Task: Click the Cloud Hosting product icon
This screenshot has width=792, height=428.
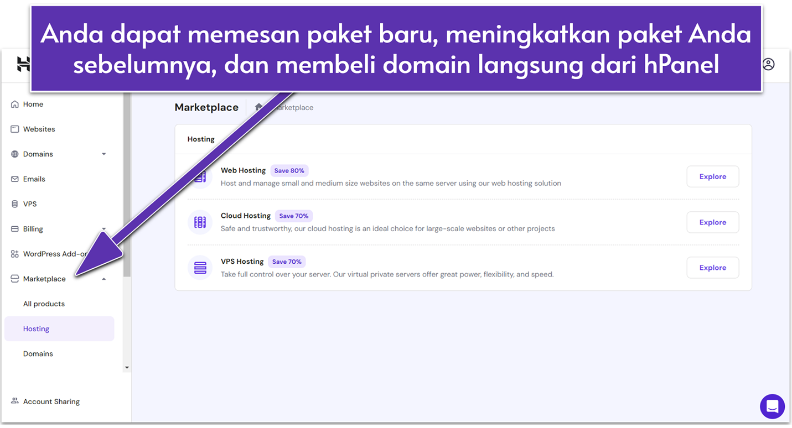Action: [x=200, y=222]
